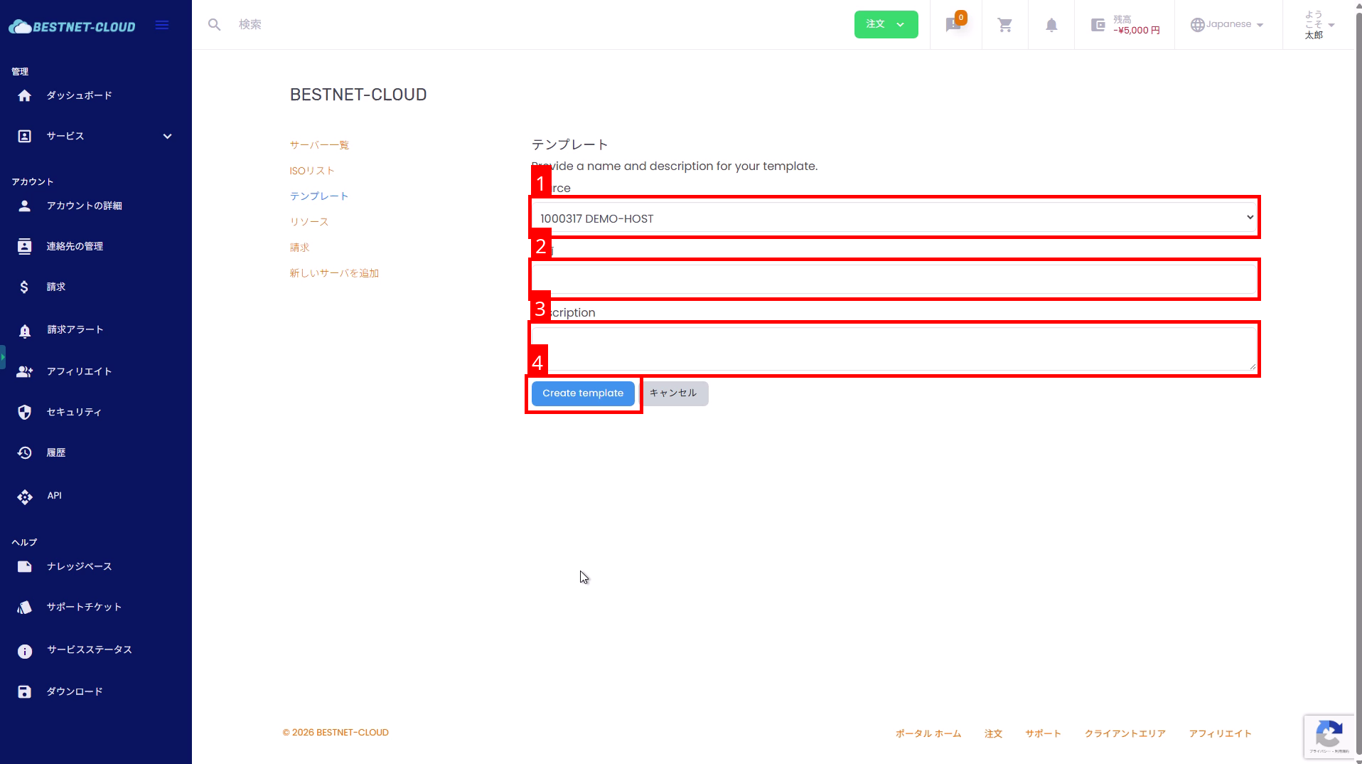Toggle the sidebar hamburger menu
This screenshot has width=1362, height=764.
162,26
